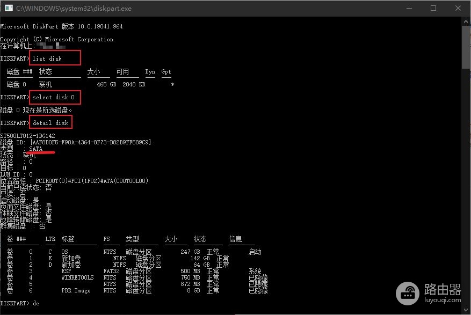Click the vertical scrollbar thumb

pos(466,47)
